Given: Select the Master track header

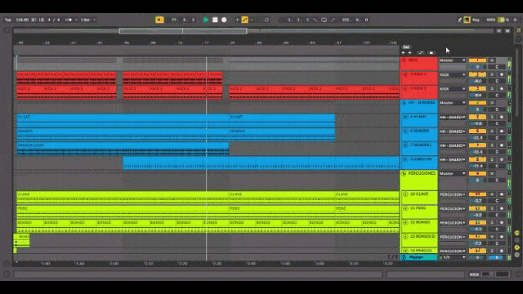Looking at the screenshot, I should (419, 257).
